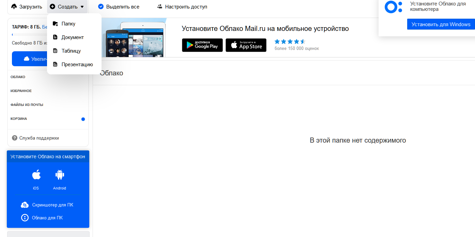Click the Установить для Windows button
This screenshot has width=475, height=237.
coord(441,24)
